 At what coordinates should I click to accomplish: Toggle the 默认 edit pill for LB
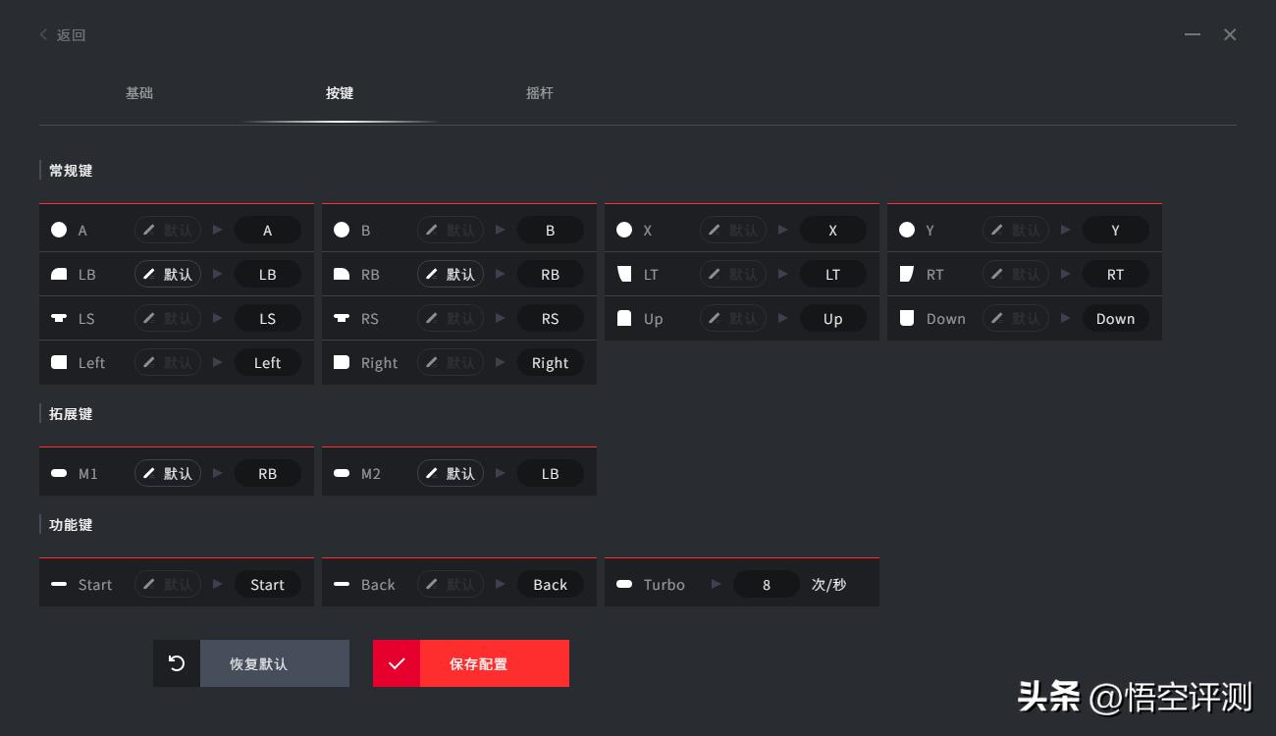(168, 275)
